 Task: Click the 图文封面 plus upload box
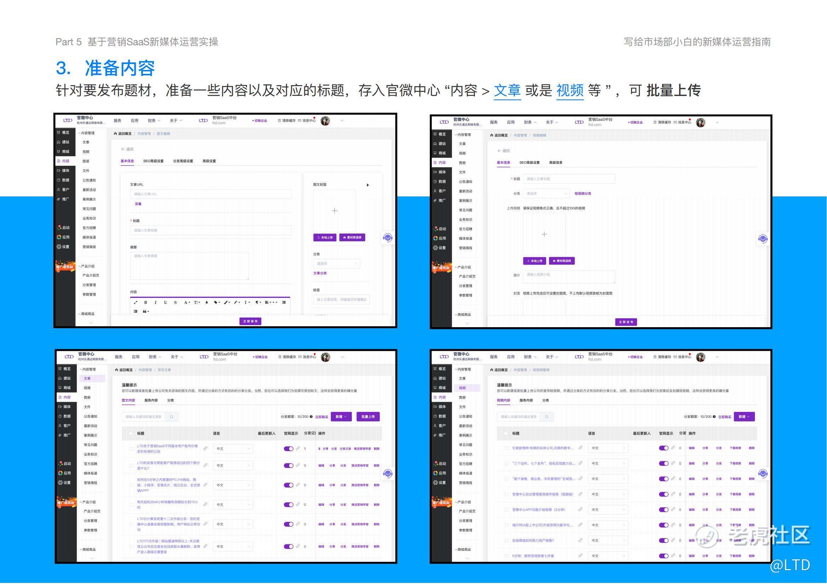(334, 211)
